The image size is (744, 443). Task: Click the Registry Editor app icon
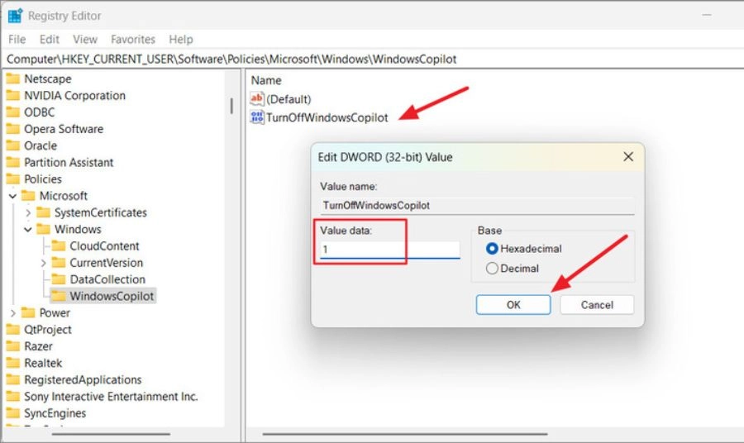point(15,16)
